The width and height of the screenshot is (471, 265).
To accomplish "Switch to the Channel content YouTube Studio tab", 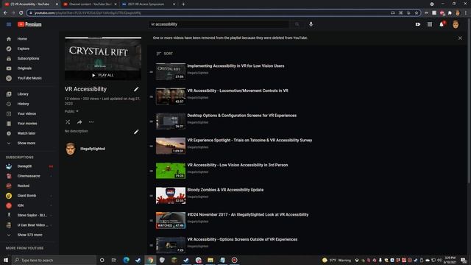I will (x=89, y=4).
